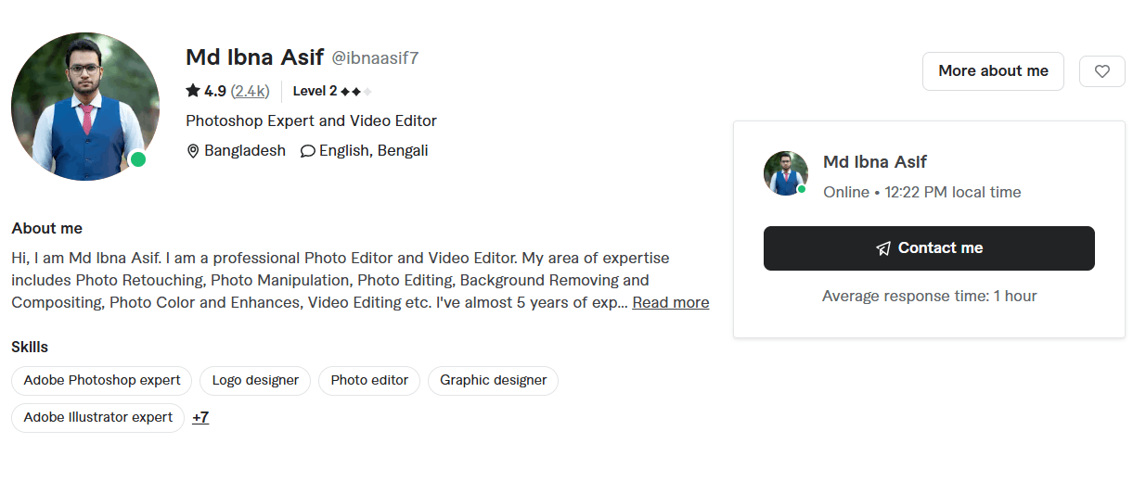The width and height of the screenshot is (1133, 494).
Task: Click the paper plane icon on Contact me
Action: (883, 248)
